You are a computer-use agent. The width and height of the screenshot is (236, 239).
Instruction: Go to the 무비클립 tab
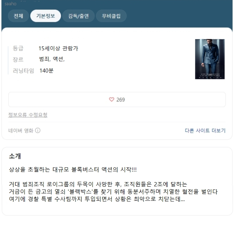(x=111, y=16)
